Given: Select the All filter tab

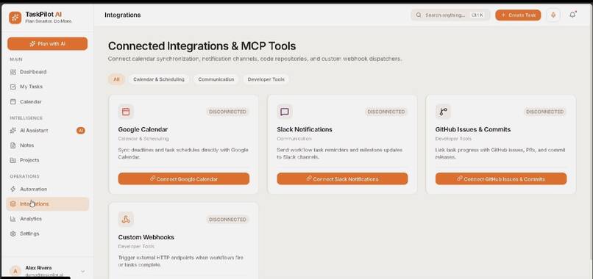Looking at the screenshot, I should (116, 79).
